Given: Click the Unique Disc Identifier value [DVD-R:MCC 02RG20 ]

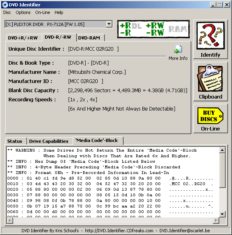Looking at the screenshot, I should 93,49.
